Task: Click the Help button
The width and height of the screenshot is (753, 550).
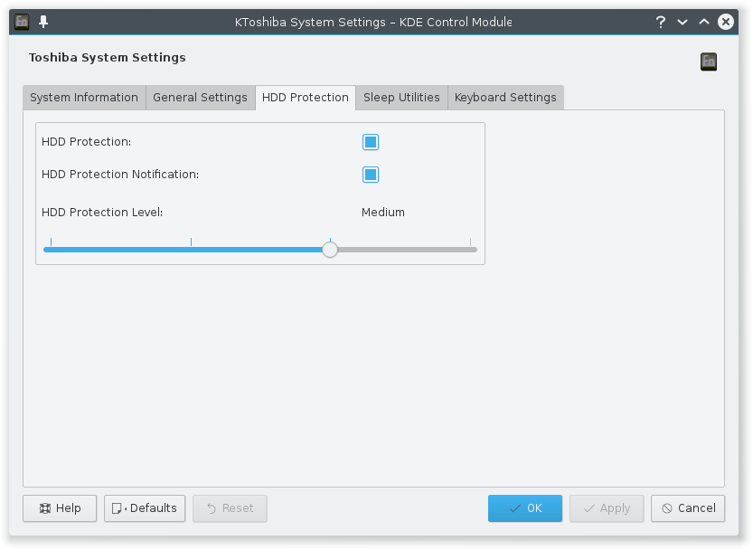Action: (60, 508)
